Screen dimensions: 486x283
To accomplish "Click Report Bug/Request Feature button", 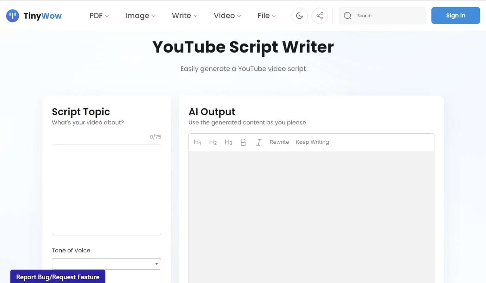I will click(x=58, y=277).
